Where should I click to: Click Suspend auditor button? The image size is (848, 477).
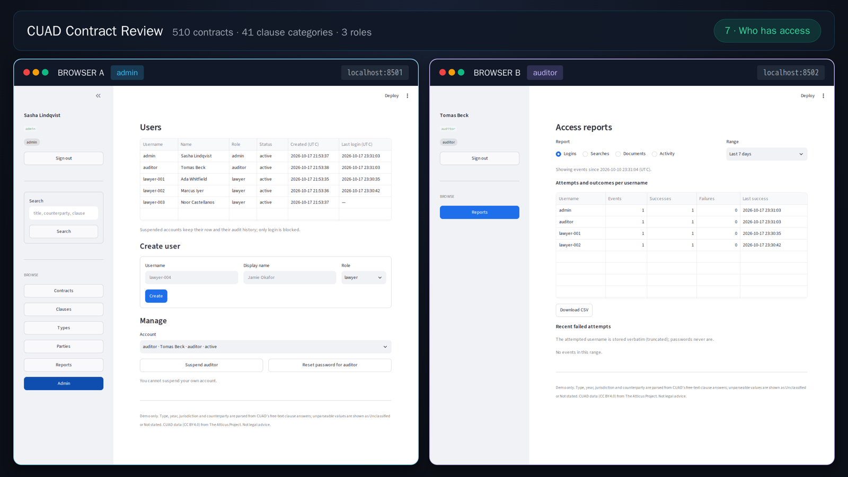tap(201, 365)
